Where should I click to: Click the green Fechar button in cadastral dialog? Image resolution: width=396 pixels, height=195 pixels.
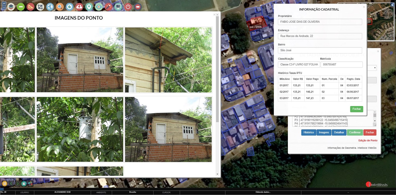[x=357, y=109]
